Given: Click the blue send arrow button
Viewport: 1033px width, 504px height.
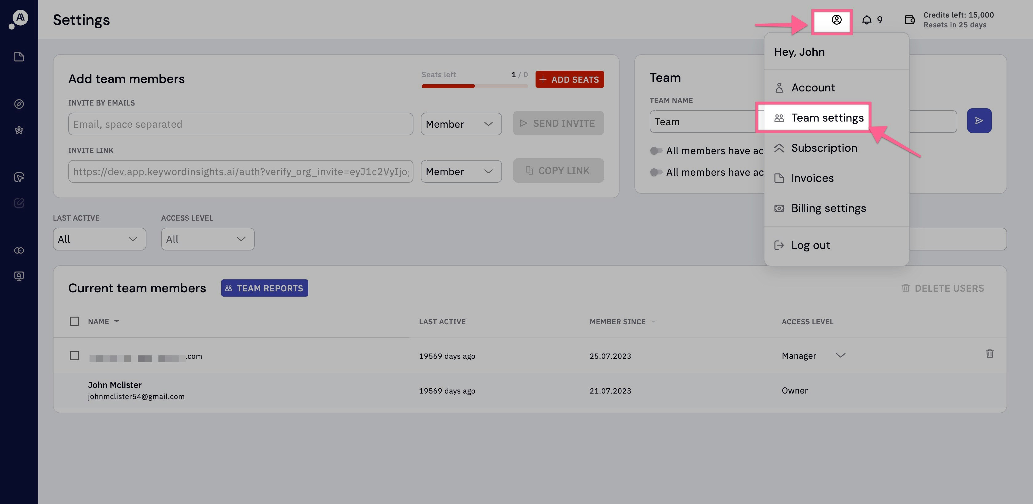Looking at the screenshot, I should 979,121.
